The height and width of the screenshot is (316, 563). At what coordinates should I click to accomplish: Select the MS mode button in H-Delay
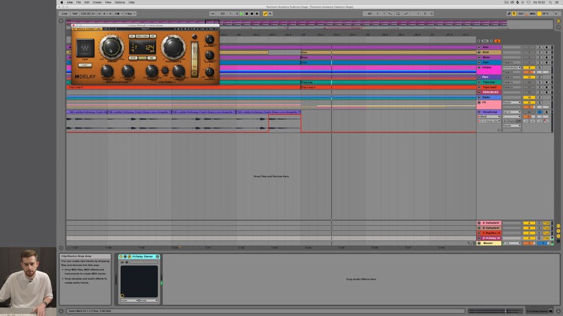pyautogui.click(x=151, y=58)
